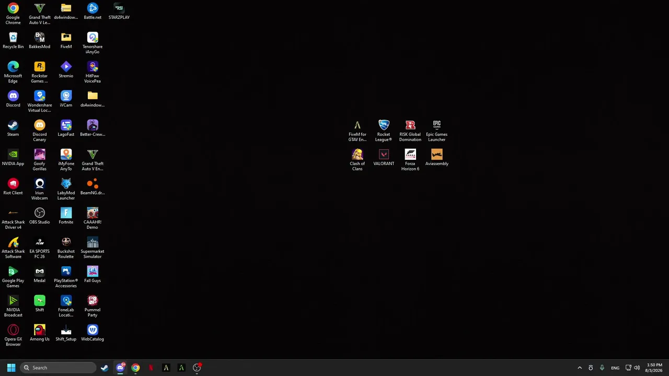Select the Aviassembly desktop icon
Screen dimensions: 669x376
tap(437, 157)
